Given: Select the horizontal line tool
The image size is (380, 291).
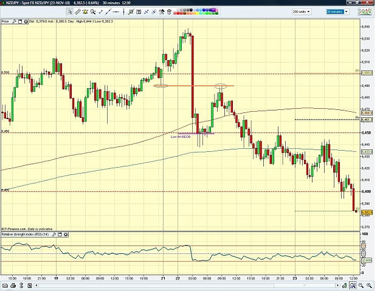Looking at the screenshot, I should (116, 12).
